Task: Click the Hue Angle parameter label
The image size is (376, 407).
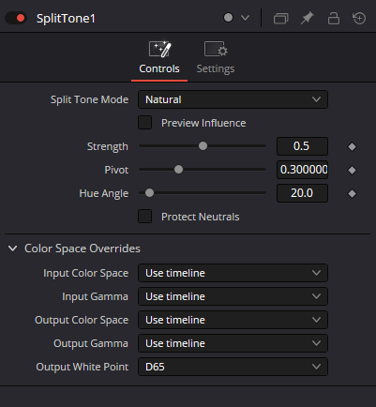Action: pos(104,193)
